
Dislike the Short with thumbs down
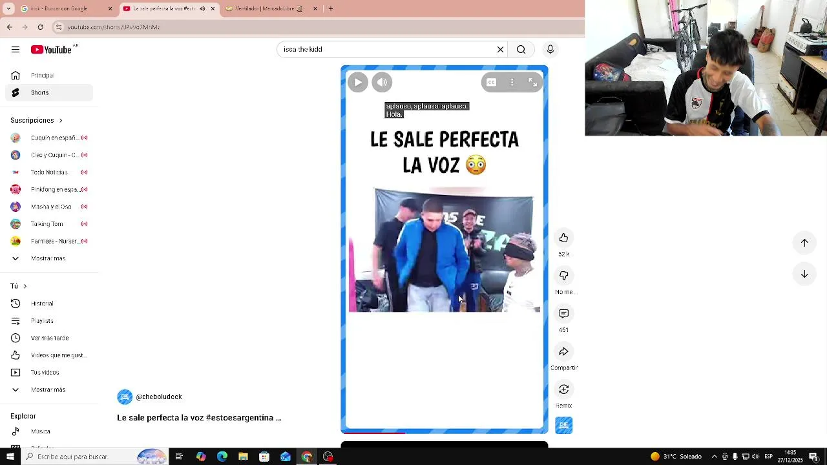point(564,276)
